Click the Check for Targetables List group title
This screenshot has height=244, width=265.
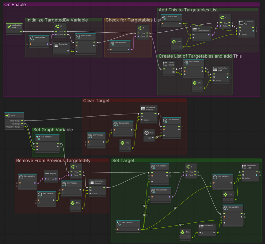pos(133,20)
